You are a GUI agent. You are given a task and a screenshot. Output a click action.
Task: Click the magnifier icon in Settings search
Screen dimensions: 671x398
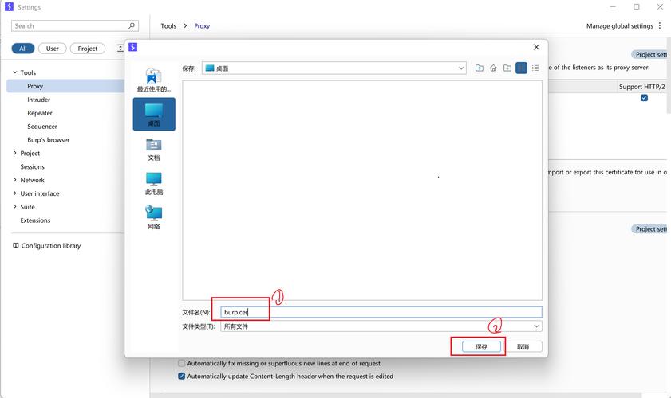132,25
